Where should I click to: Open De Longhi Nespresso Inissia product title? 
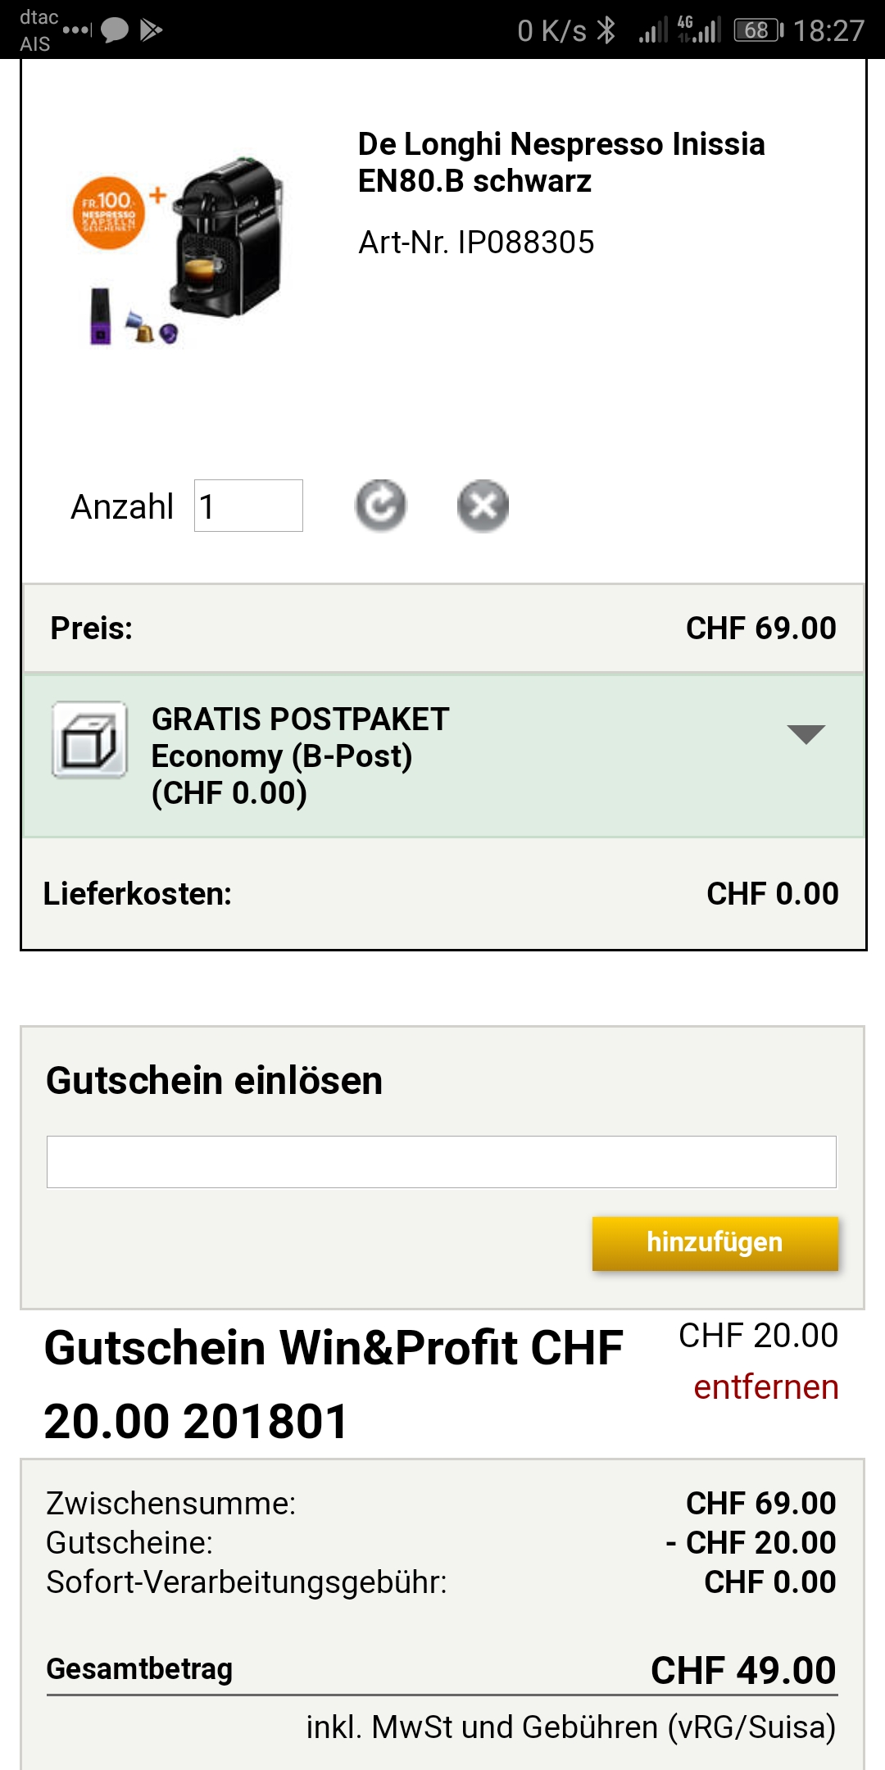561,162
